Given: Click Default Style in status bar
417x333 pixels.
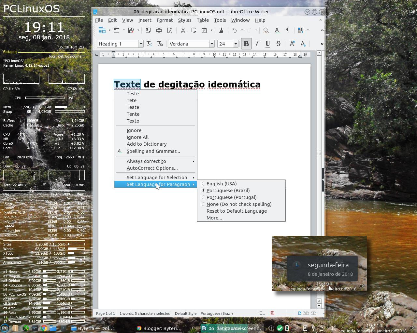Looking at the screenshot, I should point(186,313).
